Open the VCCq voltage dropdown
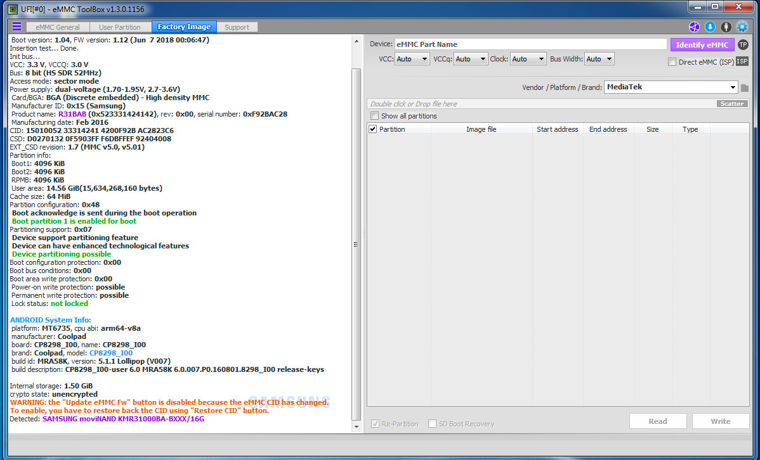Image resolution: width=760 pixels, height=460 pixels. (x=471, y=59)
